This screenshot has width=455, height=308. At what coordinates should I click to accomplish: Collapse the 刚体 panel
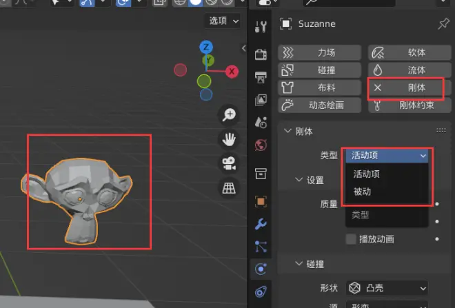click(287, 131)
